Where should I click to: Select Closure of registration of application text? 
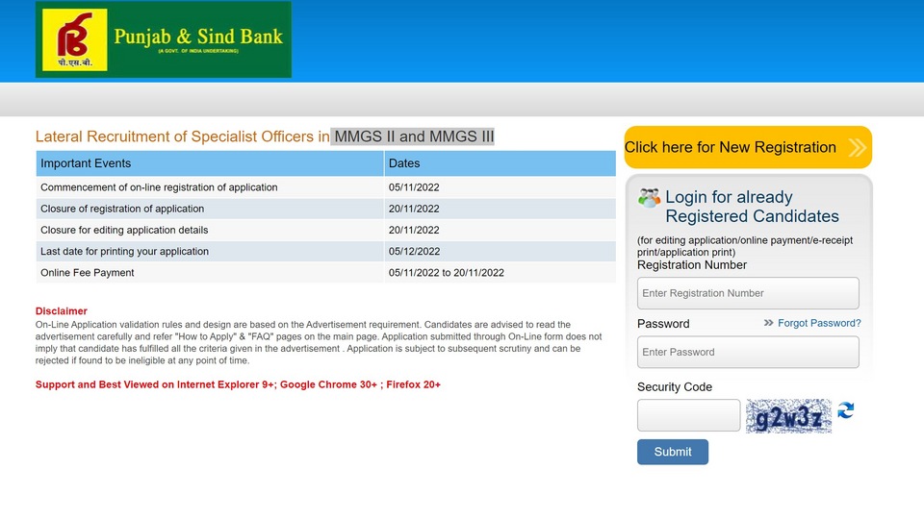(x=122, y=209)
